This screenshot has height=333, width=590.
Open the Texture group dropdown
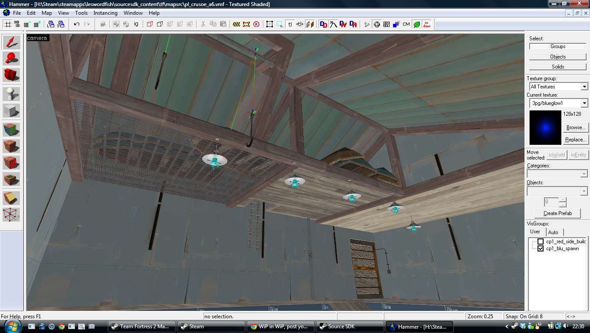click(584, 87)
